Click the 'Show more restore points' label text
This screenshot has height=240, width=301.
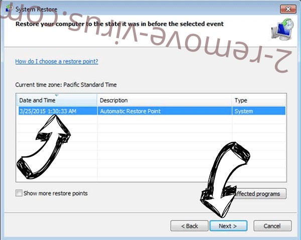pyautogui.click(x=56, y=193)
